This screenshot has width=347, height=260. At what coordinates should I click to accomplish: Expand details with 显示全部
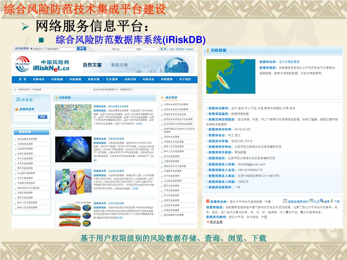(x=216, y=222)
